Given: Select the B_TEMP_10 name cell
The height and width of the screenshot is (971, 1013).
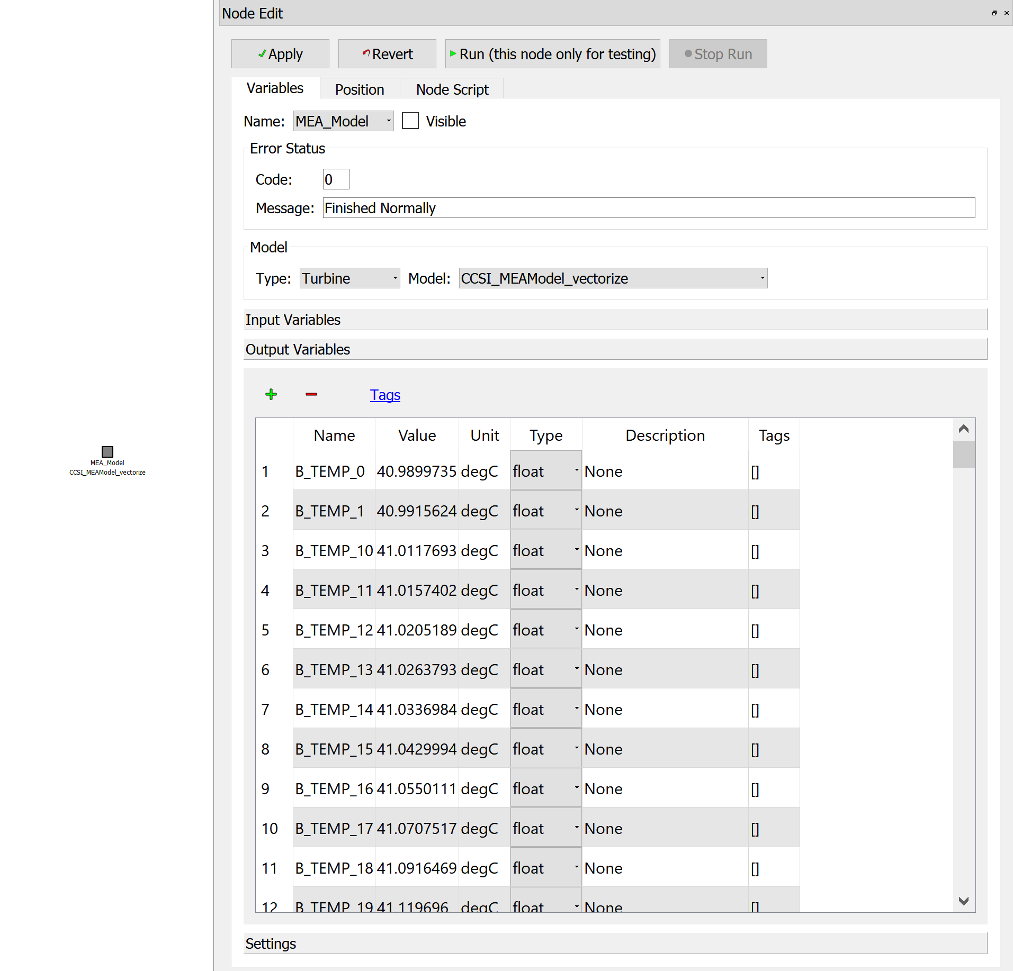Looking at the screenshot, I should (334, 550).
